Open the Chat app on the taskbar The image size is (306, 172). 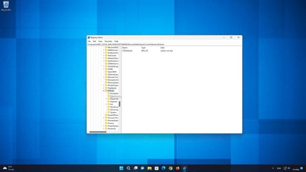[x=142, y=168]
